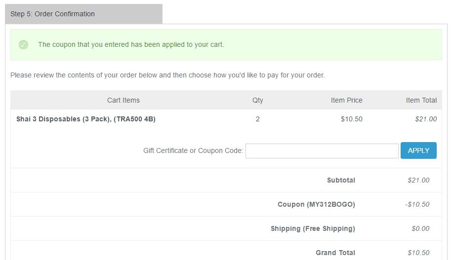Click the coupon applied success message text
454x260 pixels.
[x=131, y=44]
